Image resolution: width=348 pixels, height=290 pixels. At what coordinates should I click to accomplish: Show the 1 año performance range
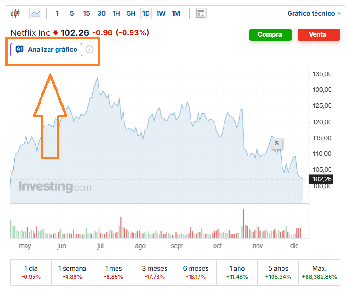[x=237, y=272]
